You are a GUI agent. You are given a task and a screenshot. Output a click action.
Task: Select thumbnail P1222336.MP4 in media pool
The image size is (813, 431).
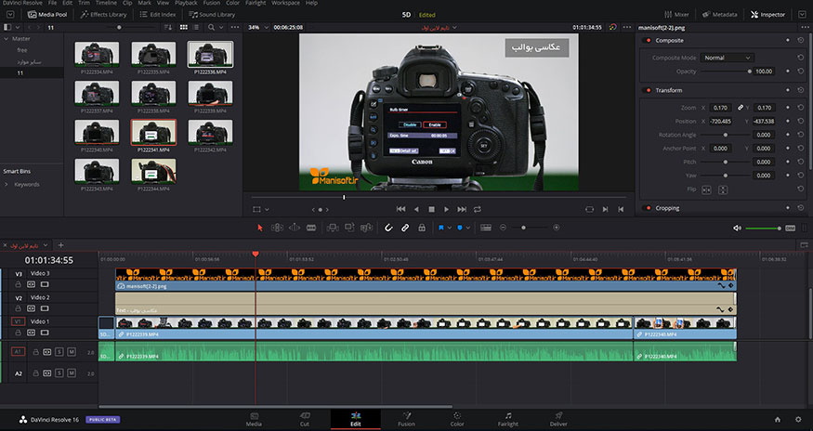coord(210,55)
